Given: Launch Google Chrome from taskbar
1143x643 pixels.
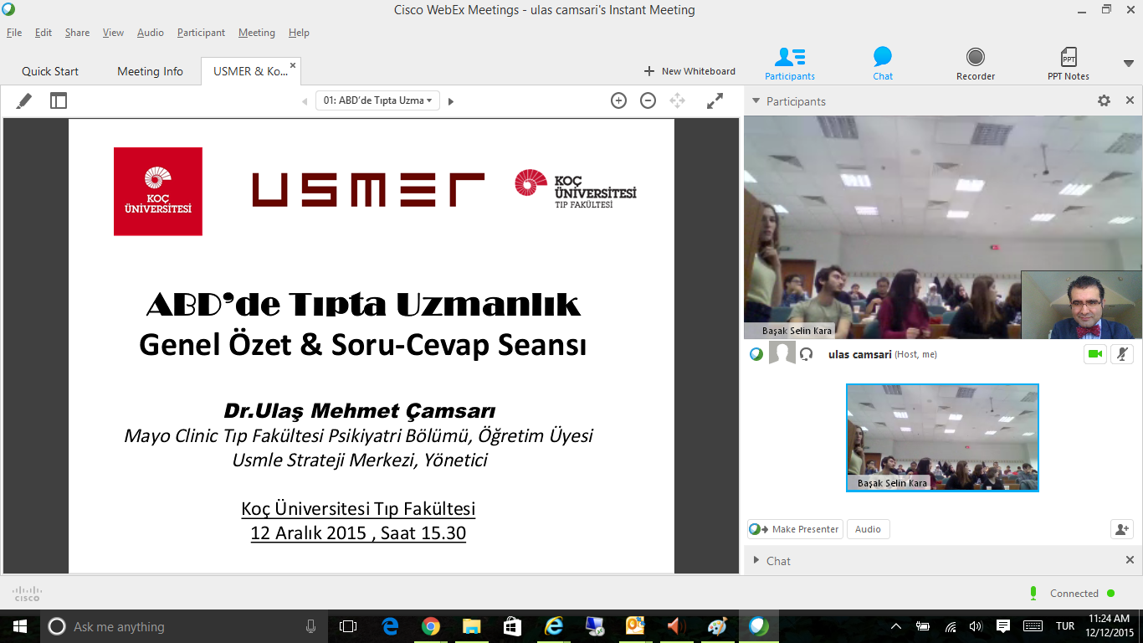Looking at the screenshot, I should point(431,626).
